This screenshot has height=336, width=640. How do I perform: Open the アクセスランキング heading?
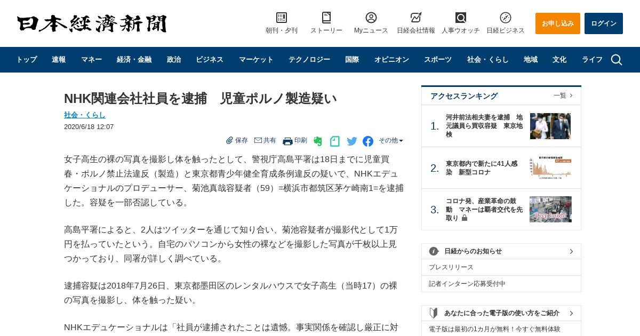(x=464, y=96)
